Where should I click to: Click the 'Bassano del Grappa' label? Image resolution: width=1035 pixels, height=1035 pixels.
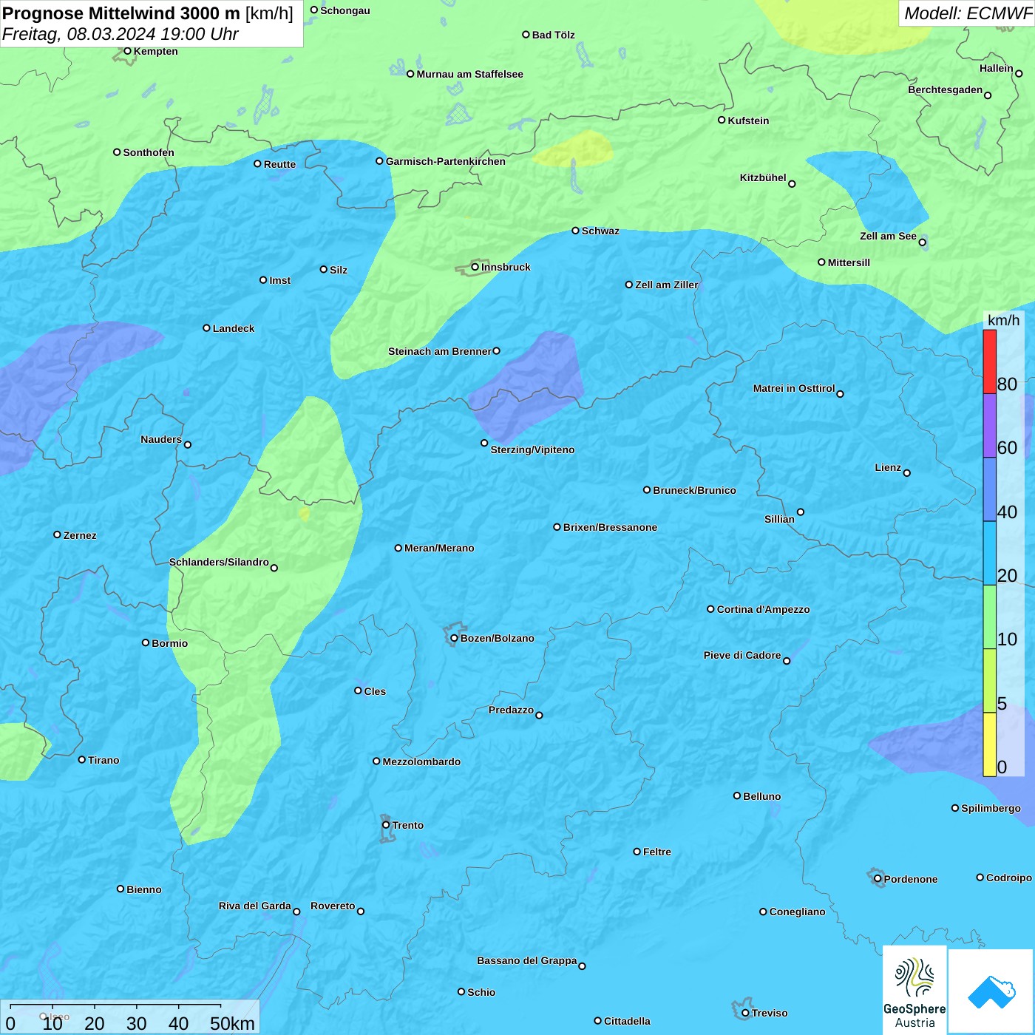(526, 960)
